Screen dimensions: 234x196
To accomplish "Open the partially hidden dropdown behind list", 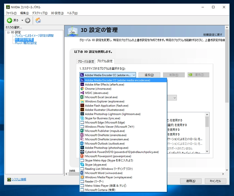I will point(175,98).
